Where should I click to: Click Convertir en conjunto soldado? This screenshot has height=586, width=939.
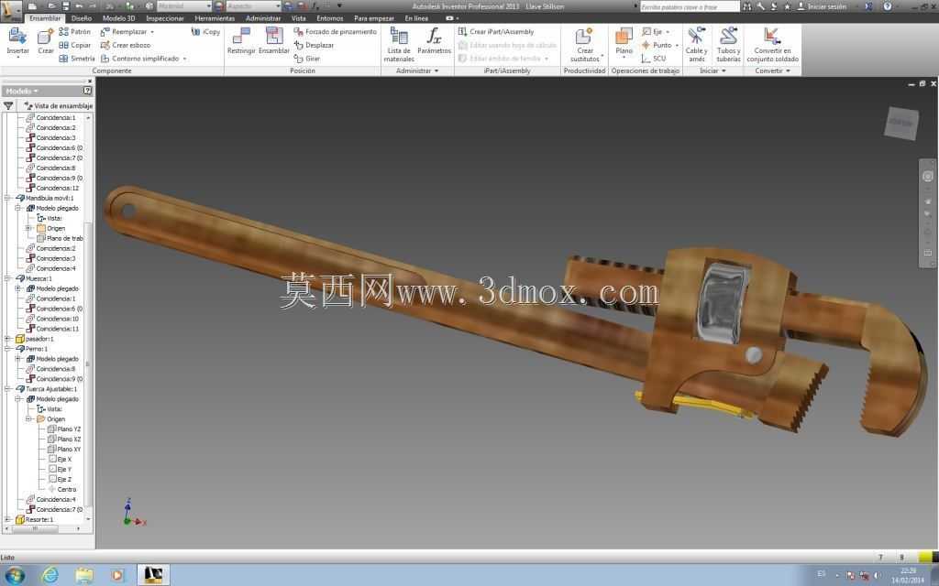772,44
